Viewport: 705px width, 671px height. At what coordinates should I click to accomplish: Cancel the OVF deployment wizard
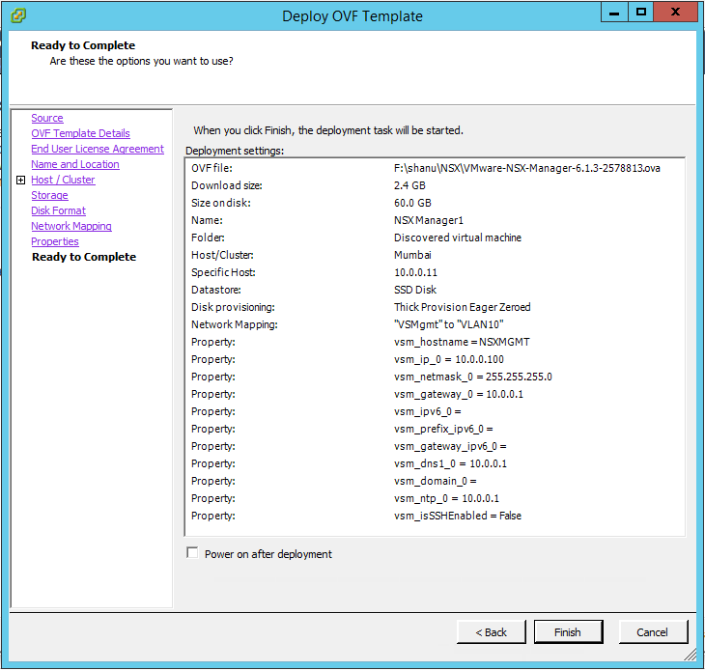click(652, 632)
